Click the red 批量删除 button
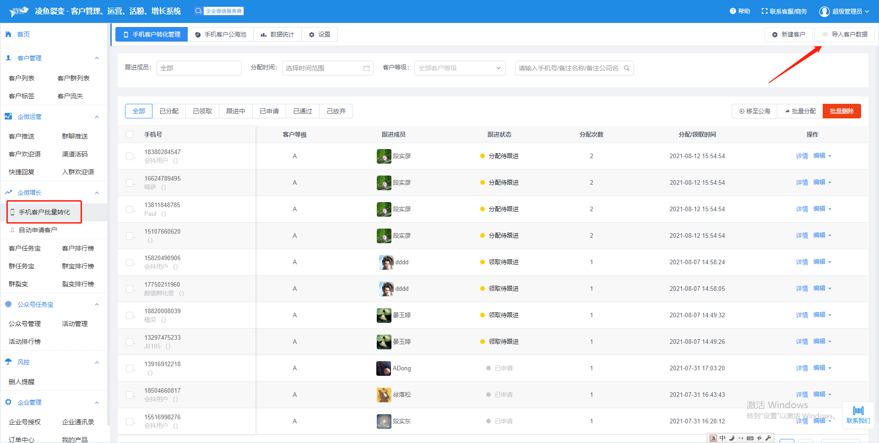This screenshot has height=443, width=879. 841,111
